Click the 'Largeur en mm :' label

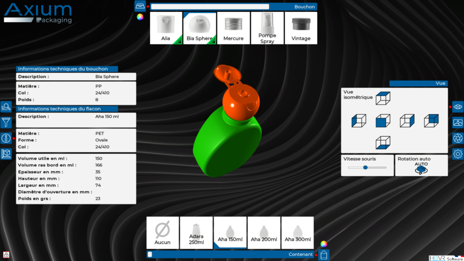coord(39,185)
